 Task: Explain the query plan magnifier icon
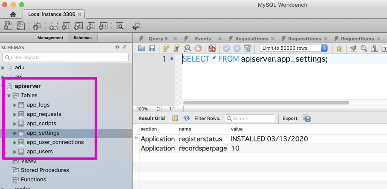point(188,48)
